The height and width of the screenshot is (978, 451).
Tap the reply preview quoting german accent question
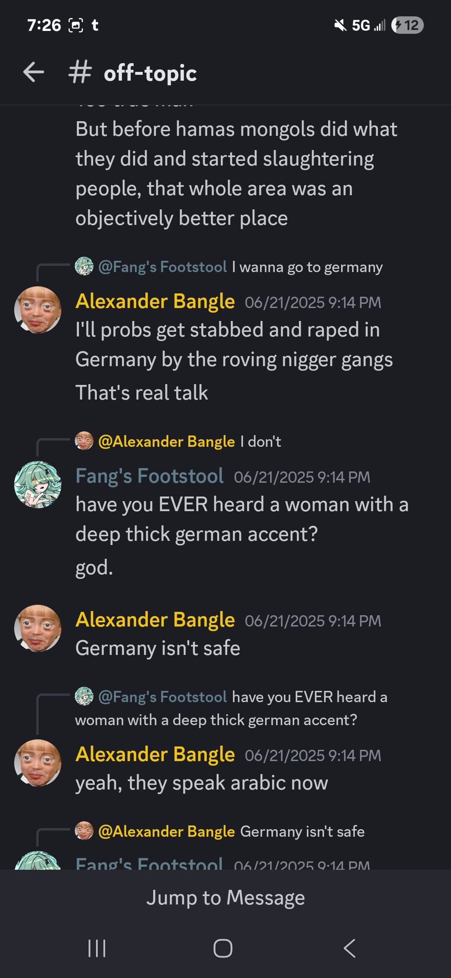(x=231, y=708)
